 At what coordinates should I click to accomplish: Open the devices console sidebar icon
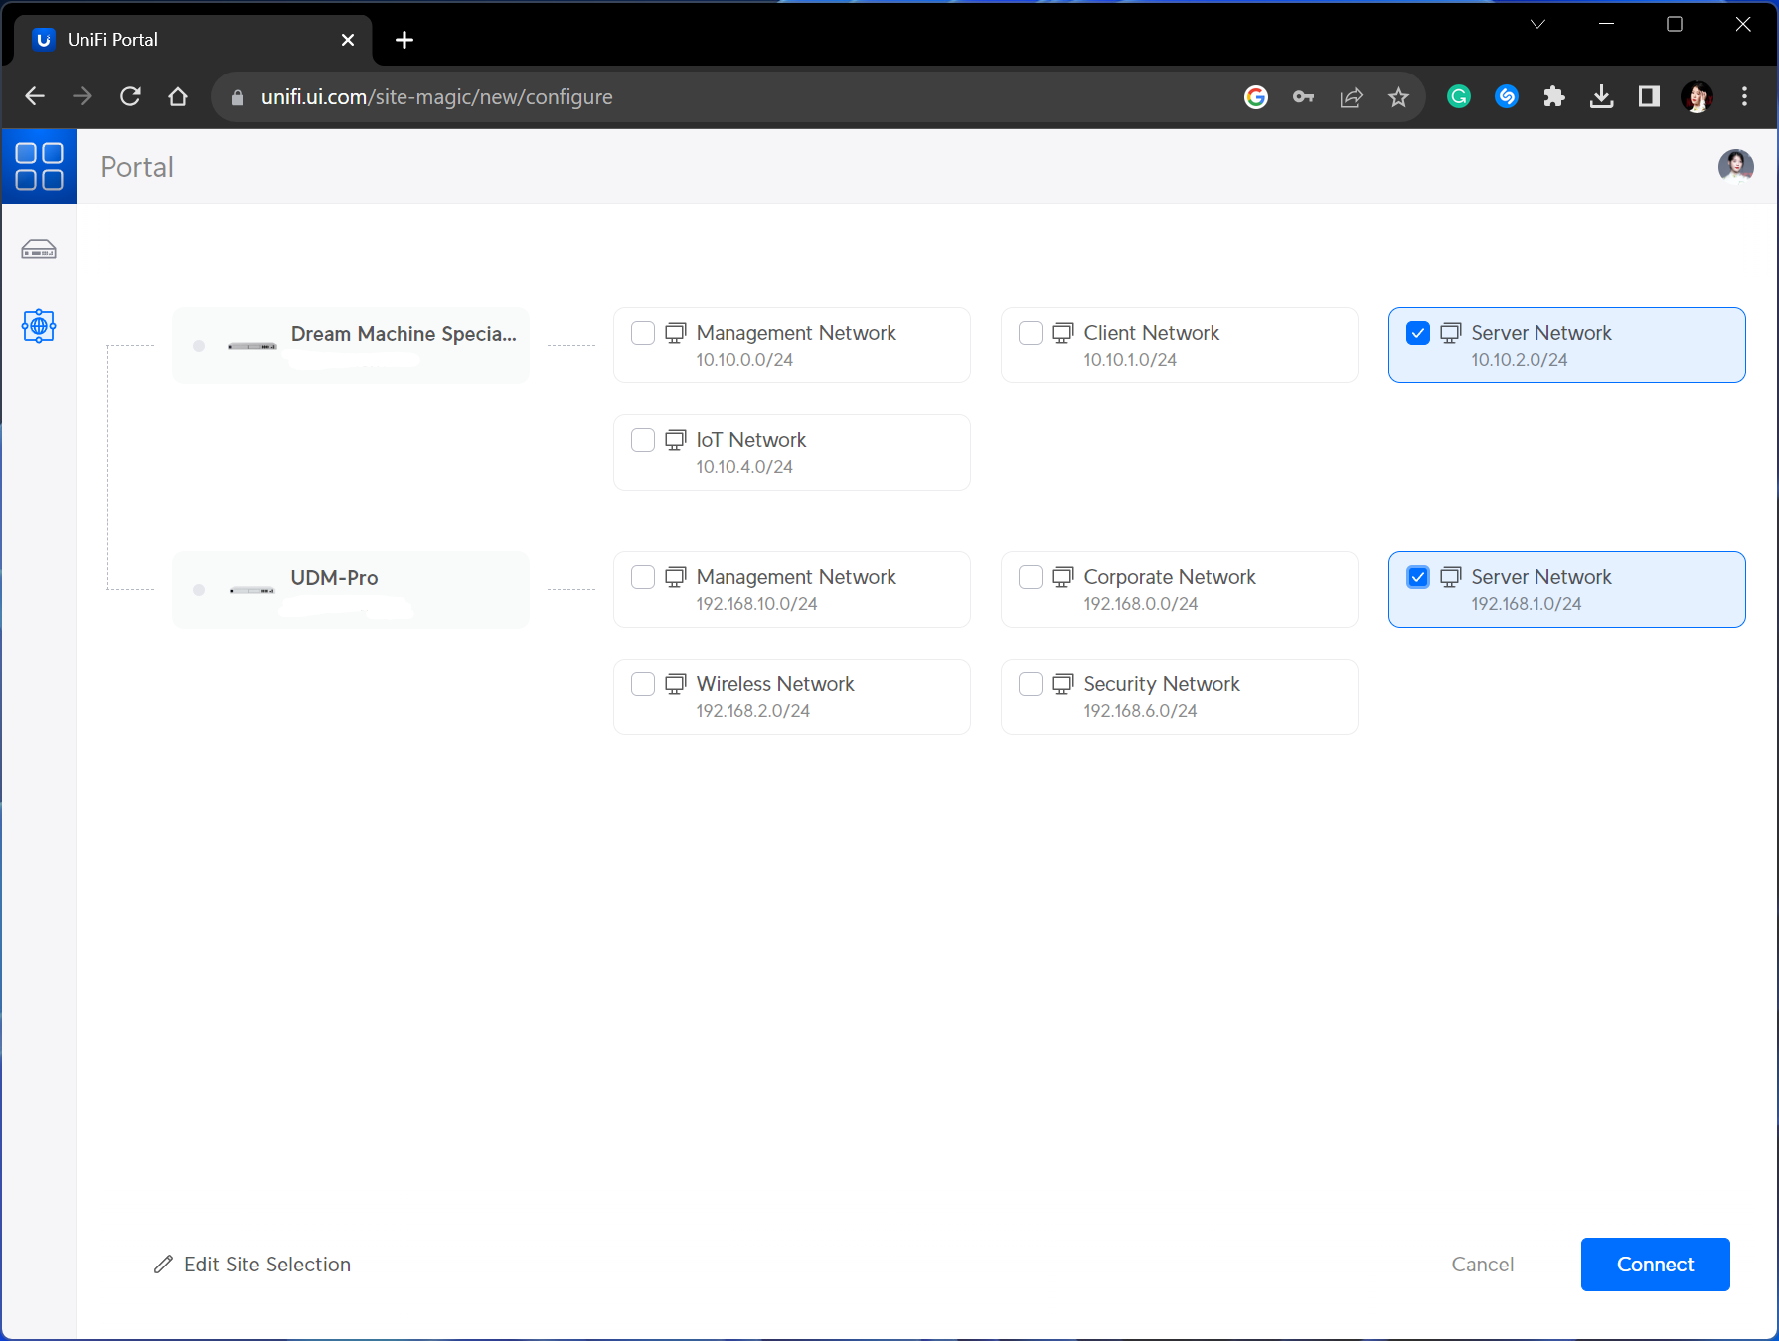[x=39, y=249]
